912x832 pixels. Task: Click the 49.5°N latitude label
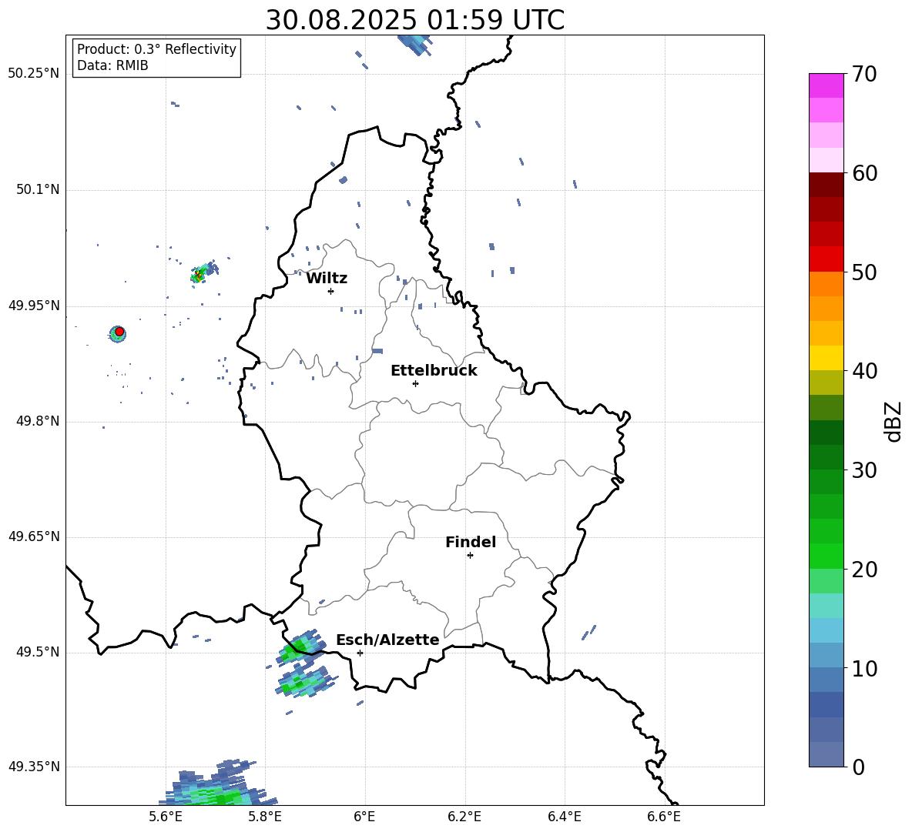38,652
